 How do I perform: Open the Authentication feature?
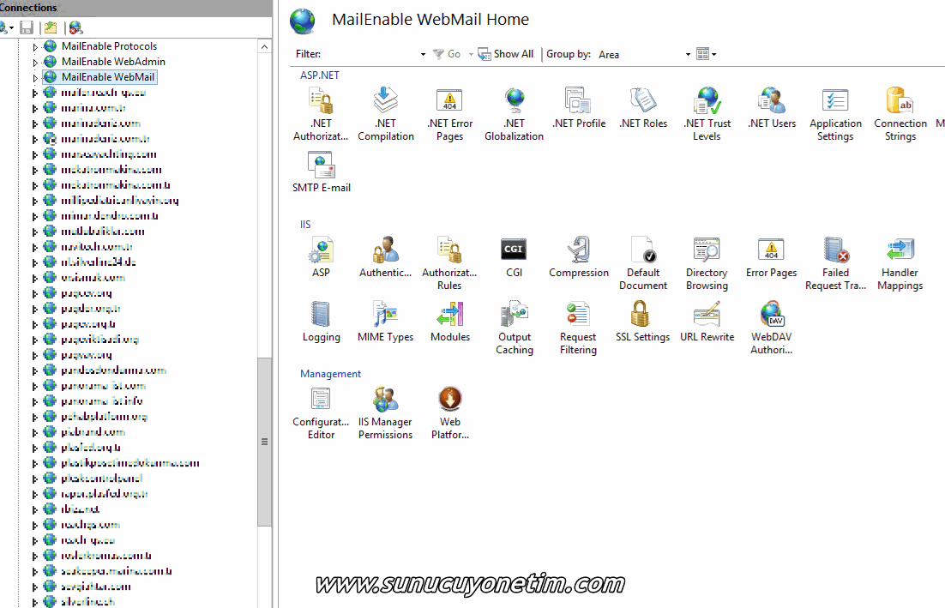pyautogui.click(x=386, y=257)
